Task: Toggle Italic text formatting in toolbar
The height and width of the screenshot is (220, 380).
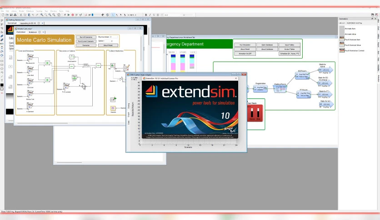Action: tap(150, 15)
